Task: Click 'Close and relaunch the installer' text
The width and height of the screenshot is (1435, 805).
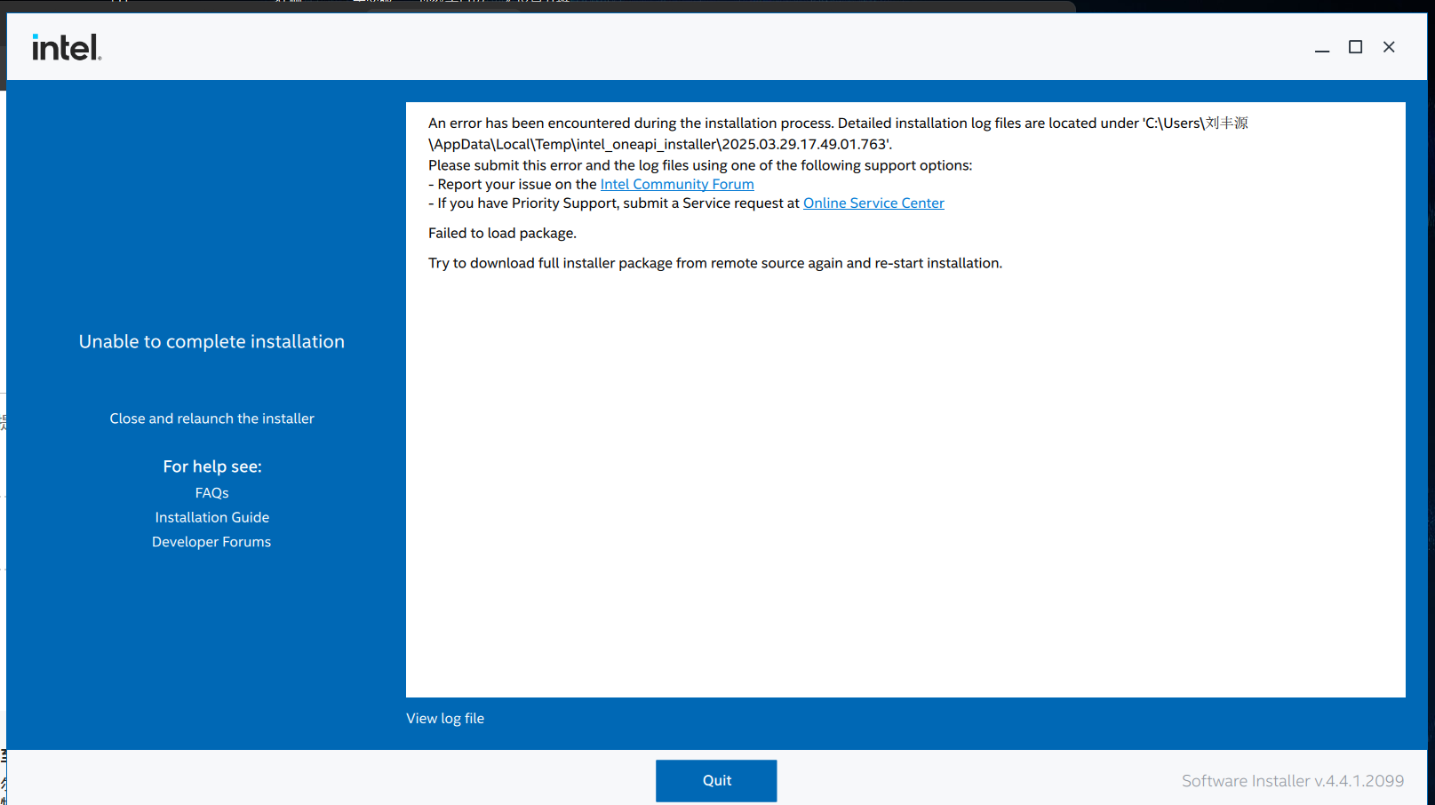Action: (x=211, y=418)
